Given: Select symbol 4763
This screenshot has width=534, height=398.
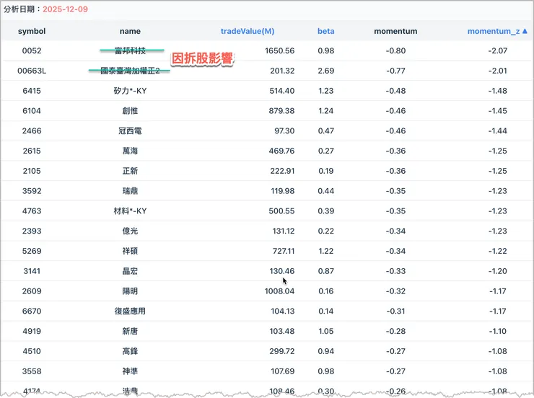Looking at the screenshot, I should coord(32,211).
